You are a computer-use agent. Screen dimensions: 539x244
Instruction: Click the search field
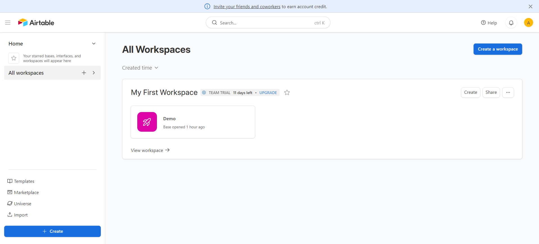click(268, 23)
